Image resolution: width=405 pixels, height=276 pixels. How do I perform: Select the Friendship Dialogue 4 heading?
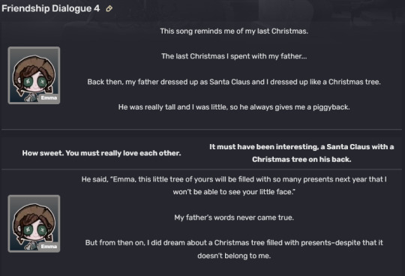(x=51, y=8)
